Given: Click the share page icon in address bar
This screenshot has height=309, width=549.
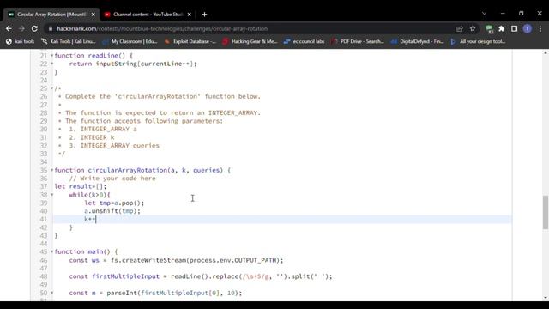Looking at the screenshot, I should [x=460, y=28].
